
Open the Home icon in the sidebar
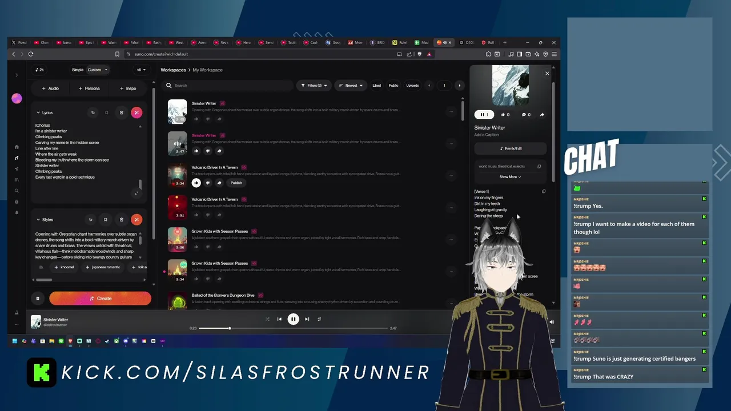tap(17, 147)
